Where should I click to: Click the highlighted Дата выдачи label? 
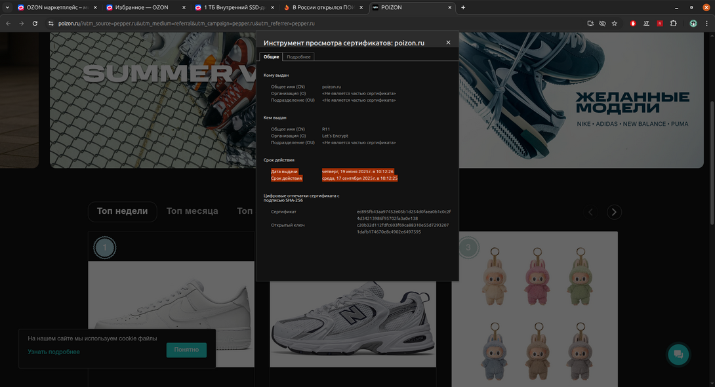click(284, 171)
